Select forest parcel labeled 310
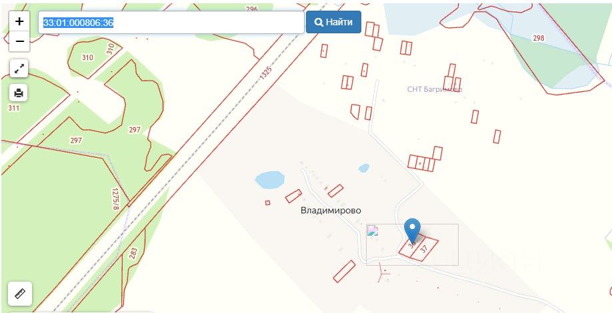The height and width of the screenshot is (313, 612). tap(88, 58)
